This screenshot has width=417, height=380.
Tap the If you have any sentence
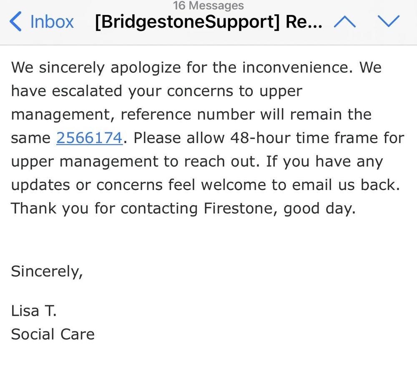click(324, 162)
